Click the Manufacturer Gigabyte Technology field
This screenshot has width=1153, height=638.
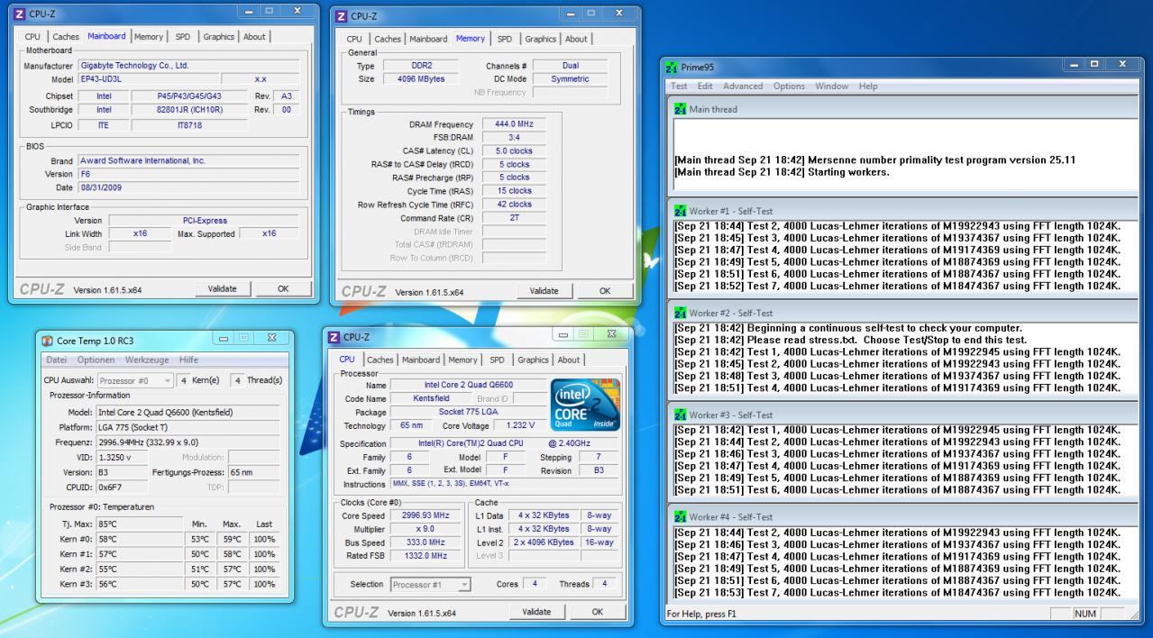tap(189, 66)
